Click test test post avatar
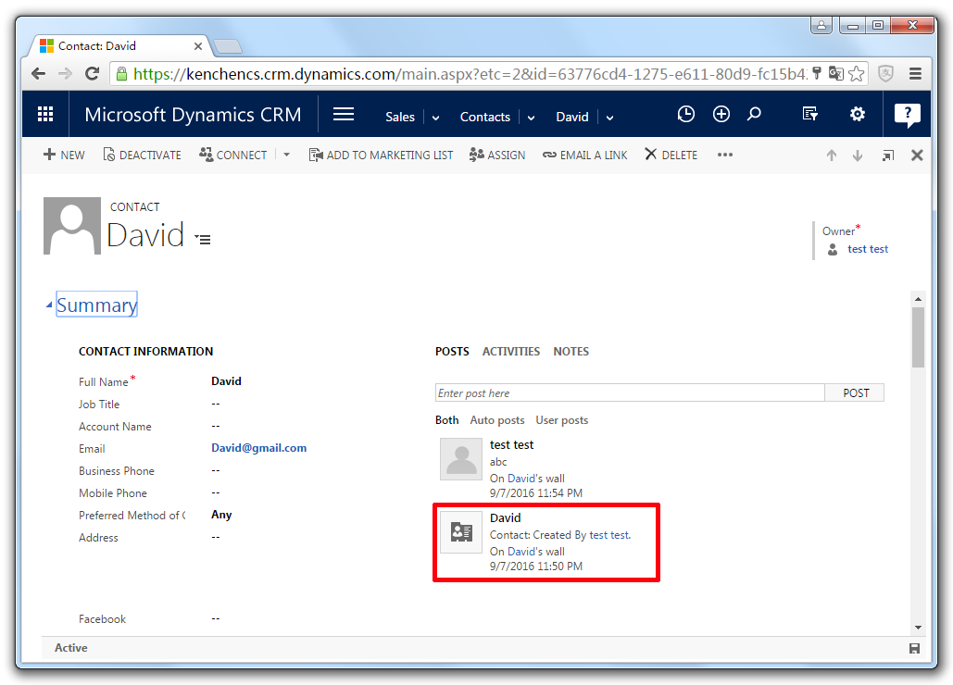 461,460
